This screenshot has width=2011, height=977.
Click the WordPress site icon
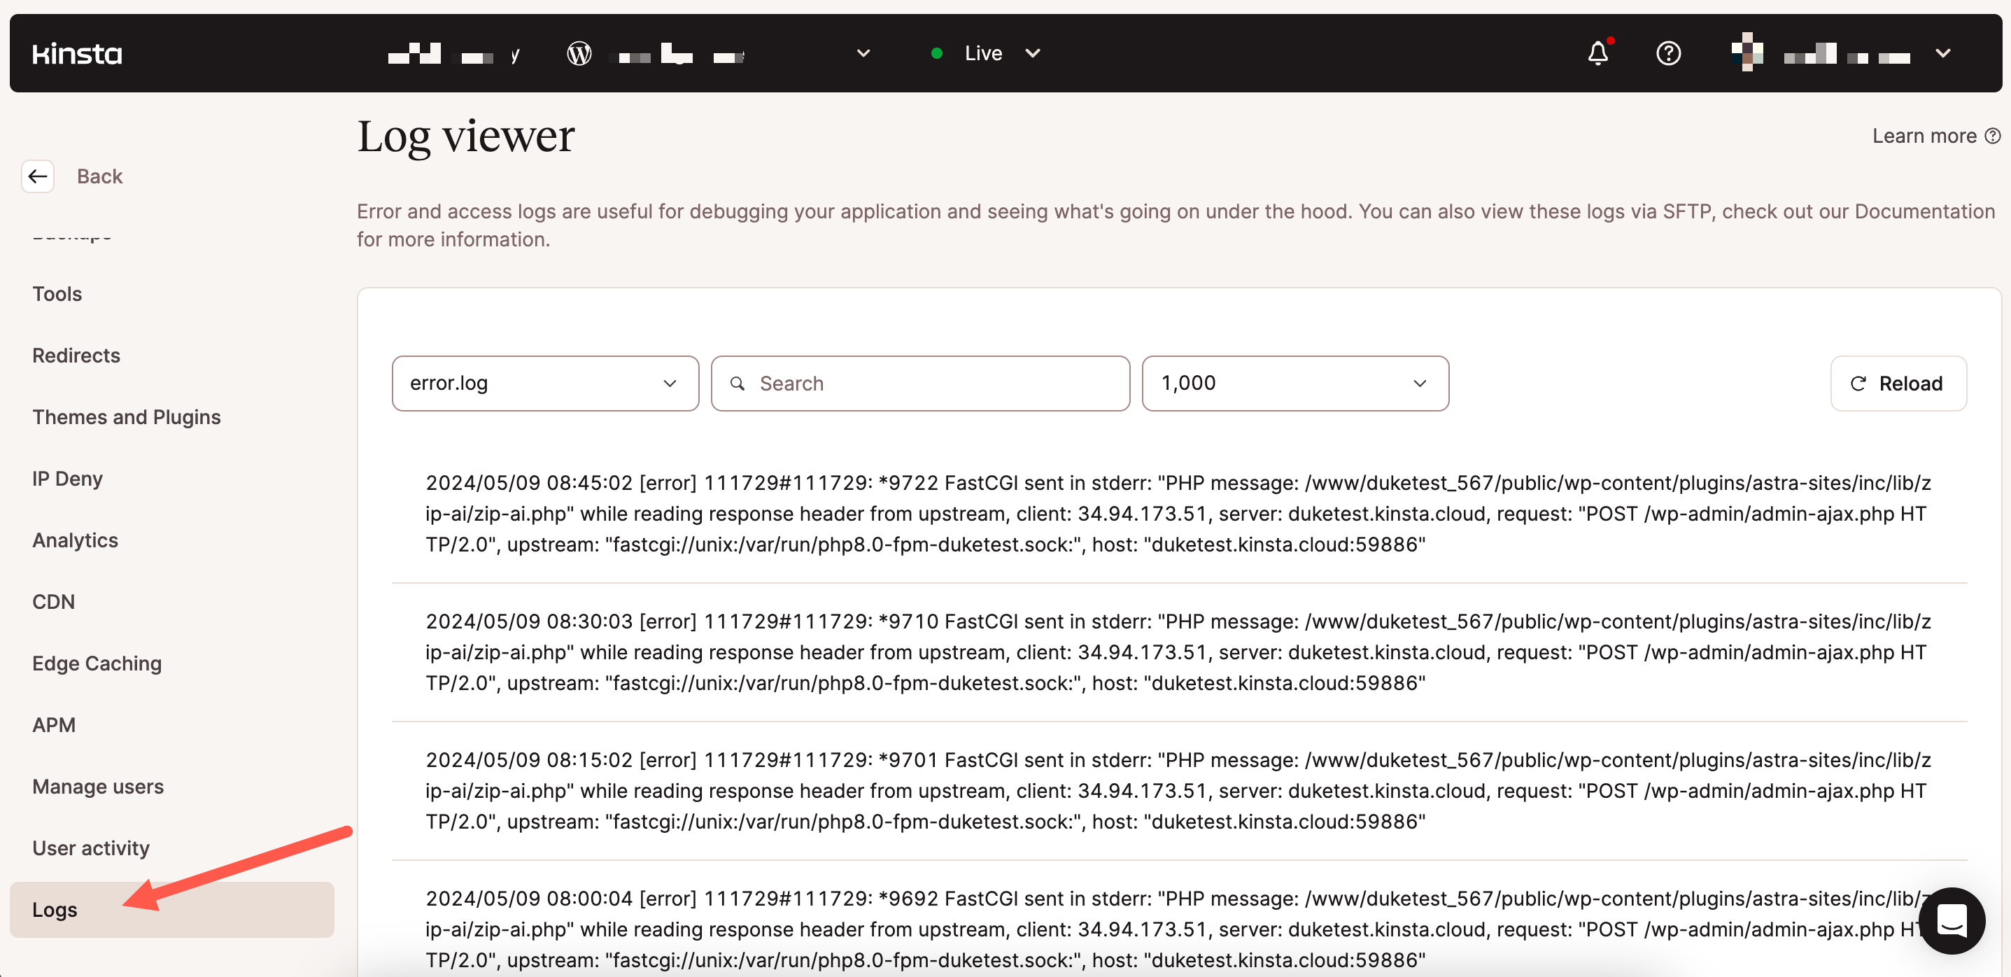click(x=579, y=53)
